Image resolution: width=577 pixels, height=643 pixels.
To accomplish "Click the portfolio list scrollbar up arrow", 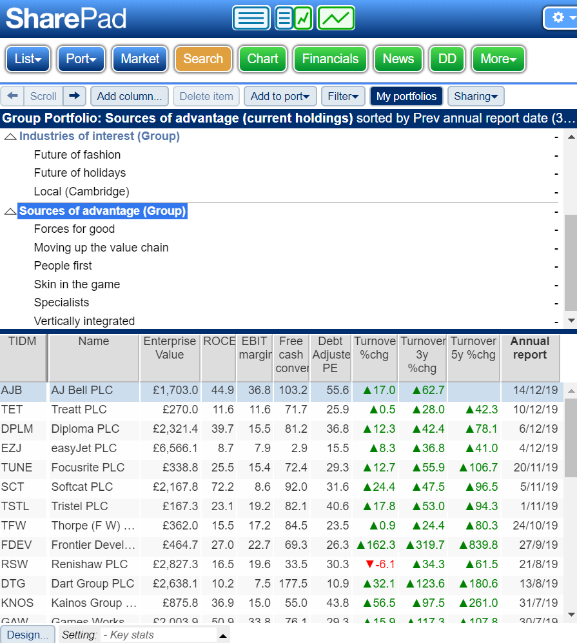I will point(571,137).
